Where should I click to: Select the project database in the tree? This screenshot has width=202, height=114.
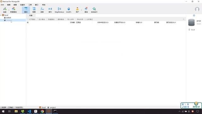(9, 20)
